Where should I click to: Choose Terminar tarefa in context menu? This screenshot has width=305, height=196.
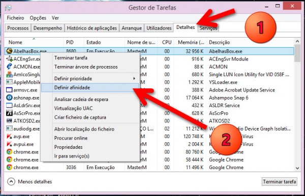pyautogui.click(x=90, y=58)
